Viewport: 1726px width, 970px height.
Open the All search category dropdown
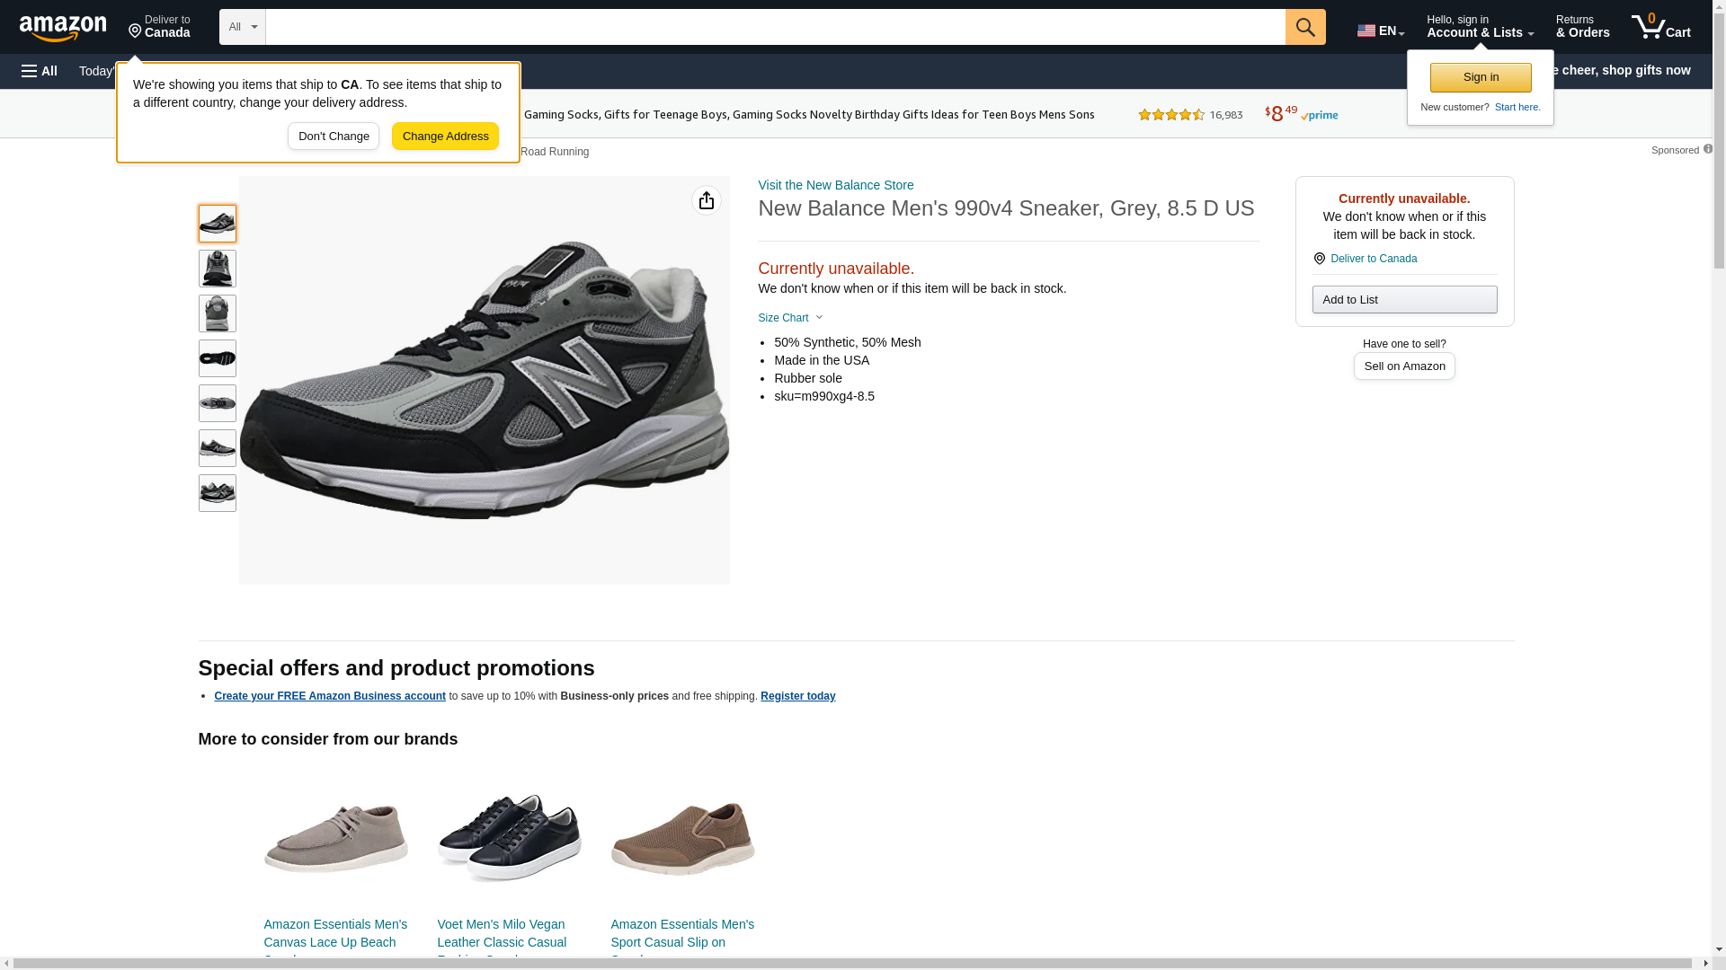click(x=242, y=27)
